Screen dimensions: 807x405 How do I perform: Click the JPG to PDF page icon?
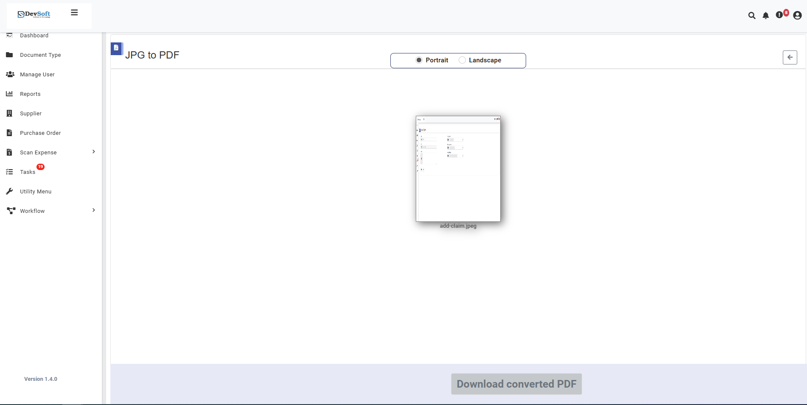coord(117,48)
